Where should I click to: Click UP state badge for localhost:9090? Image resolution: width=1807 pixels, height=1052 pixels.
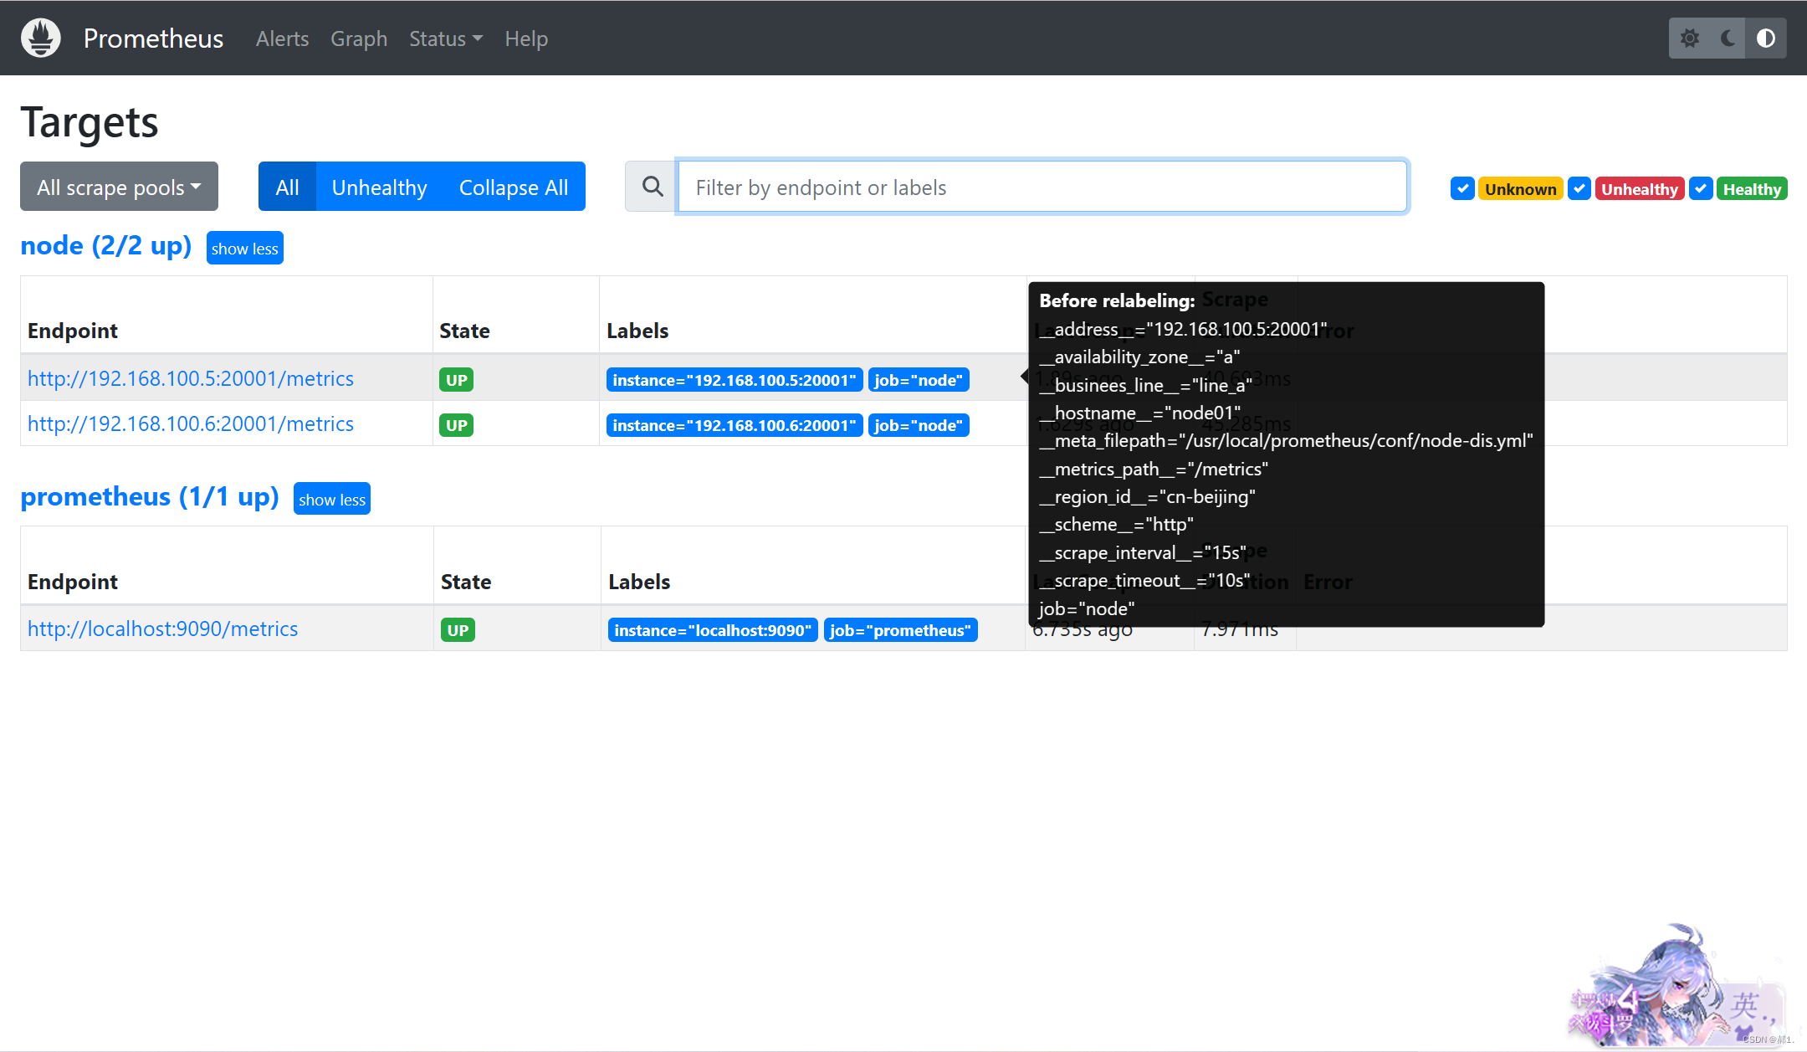(x=458, y=630)
